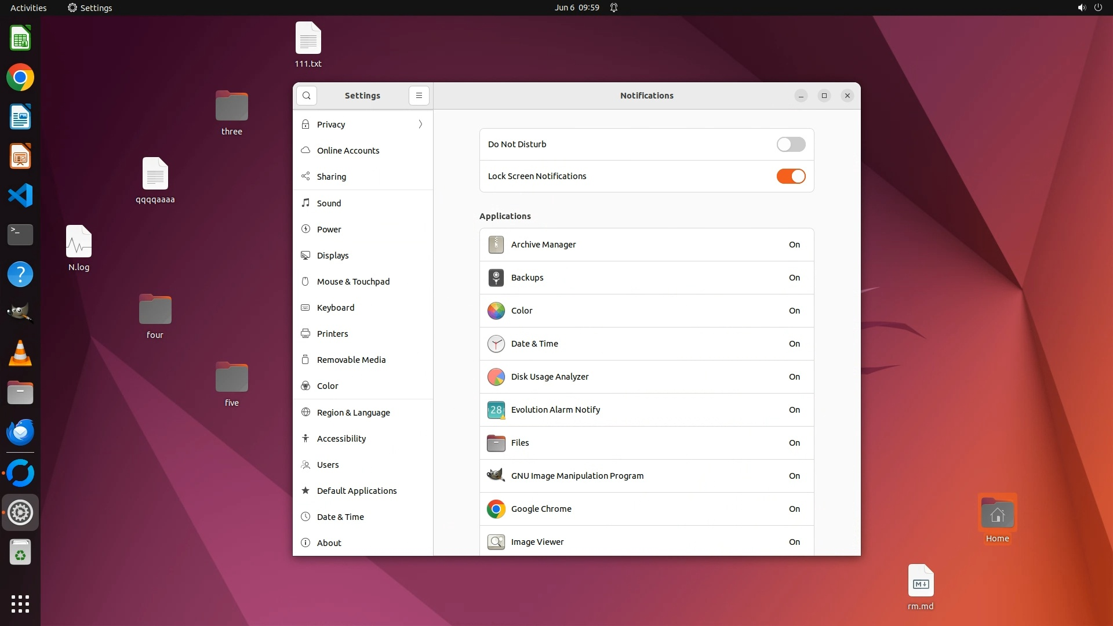Open the Settings hamburger menu button
This screenshot has height=626, width=1113.
(x=419, y=96)
